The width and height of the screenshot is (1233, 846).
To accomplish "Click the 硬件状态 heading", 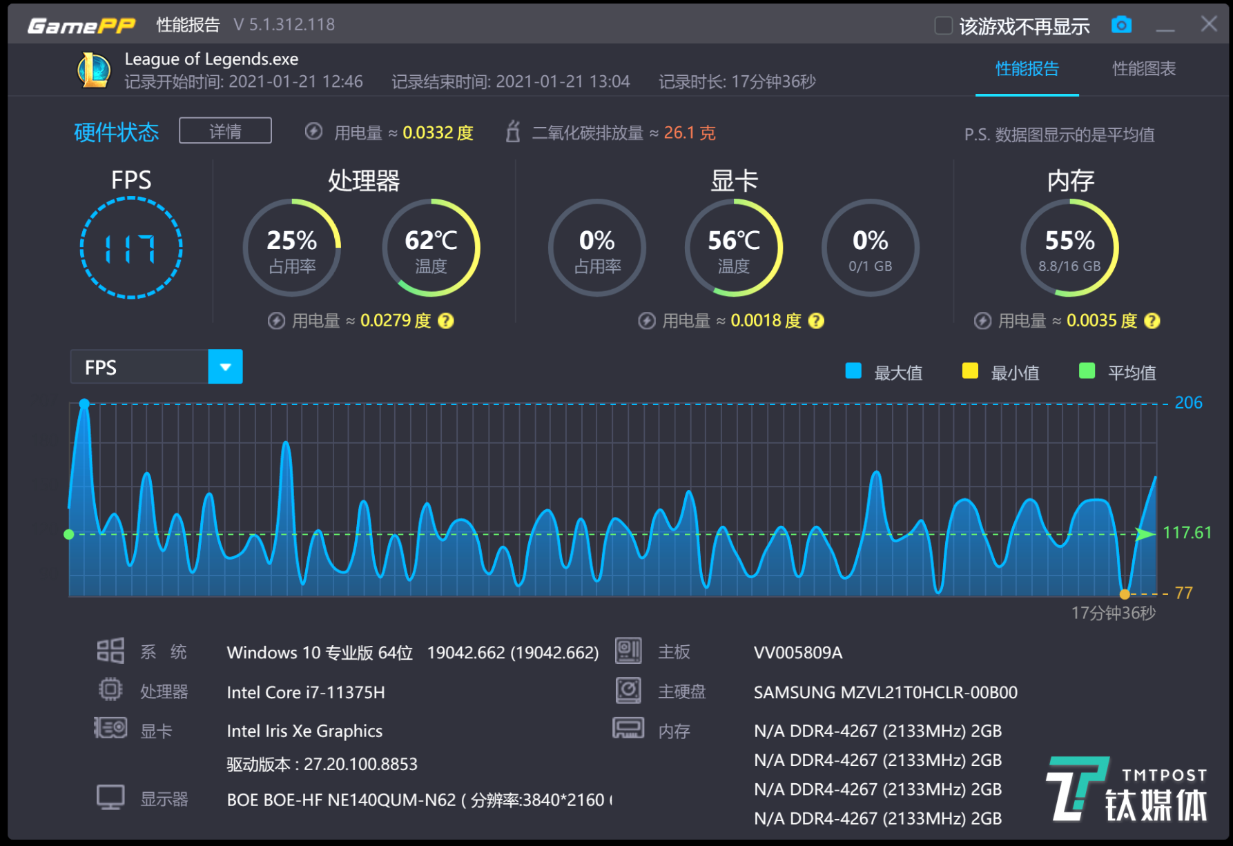I will [116, 132].
